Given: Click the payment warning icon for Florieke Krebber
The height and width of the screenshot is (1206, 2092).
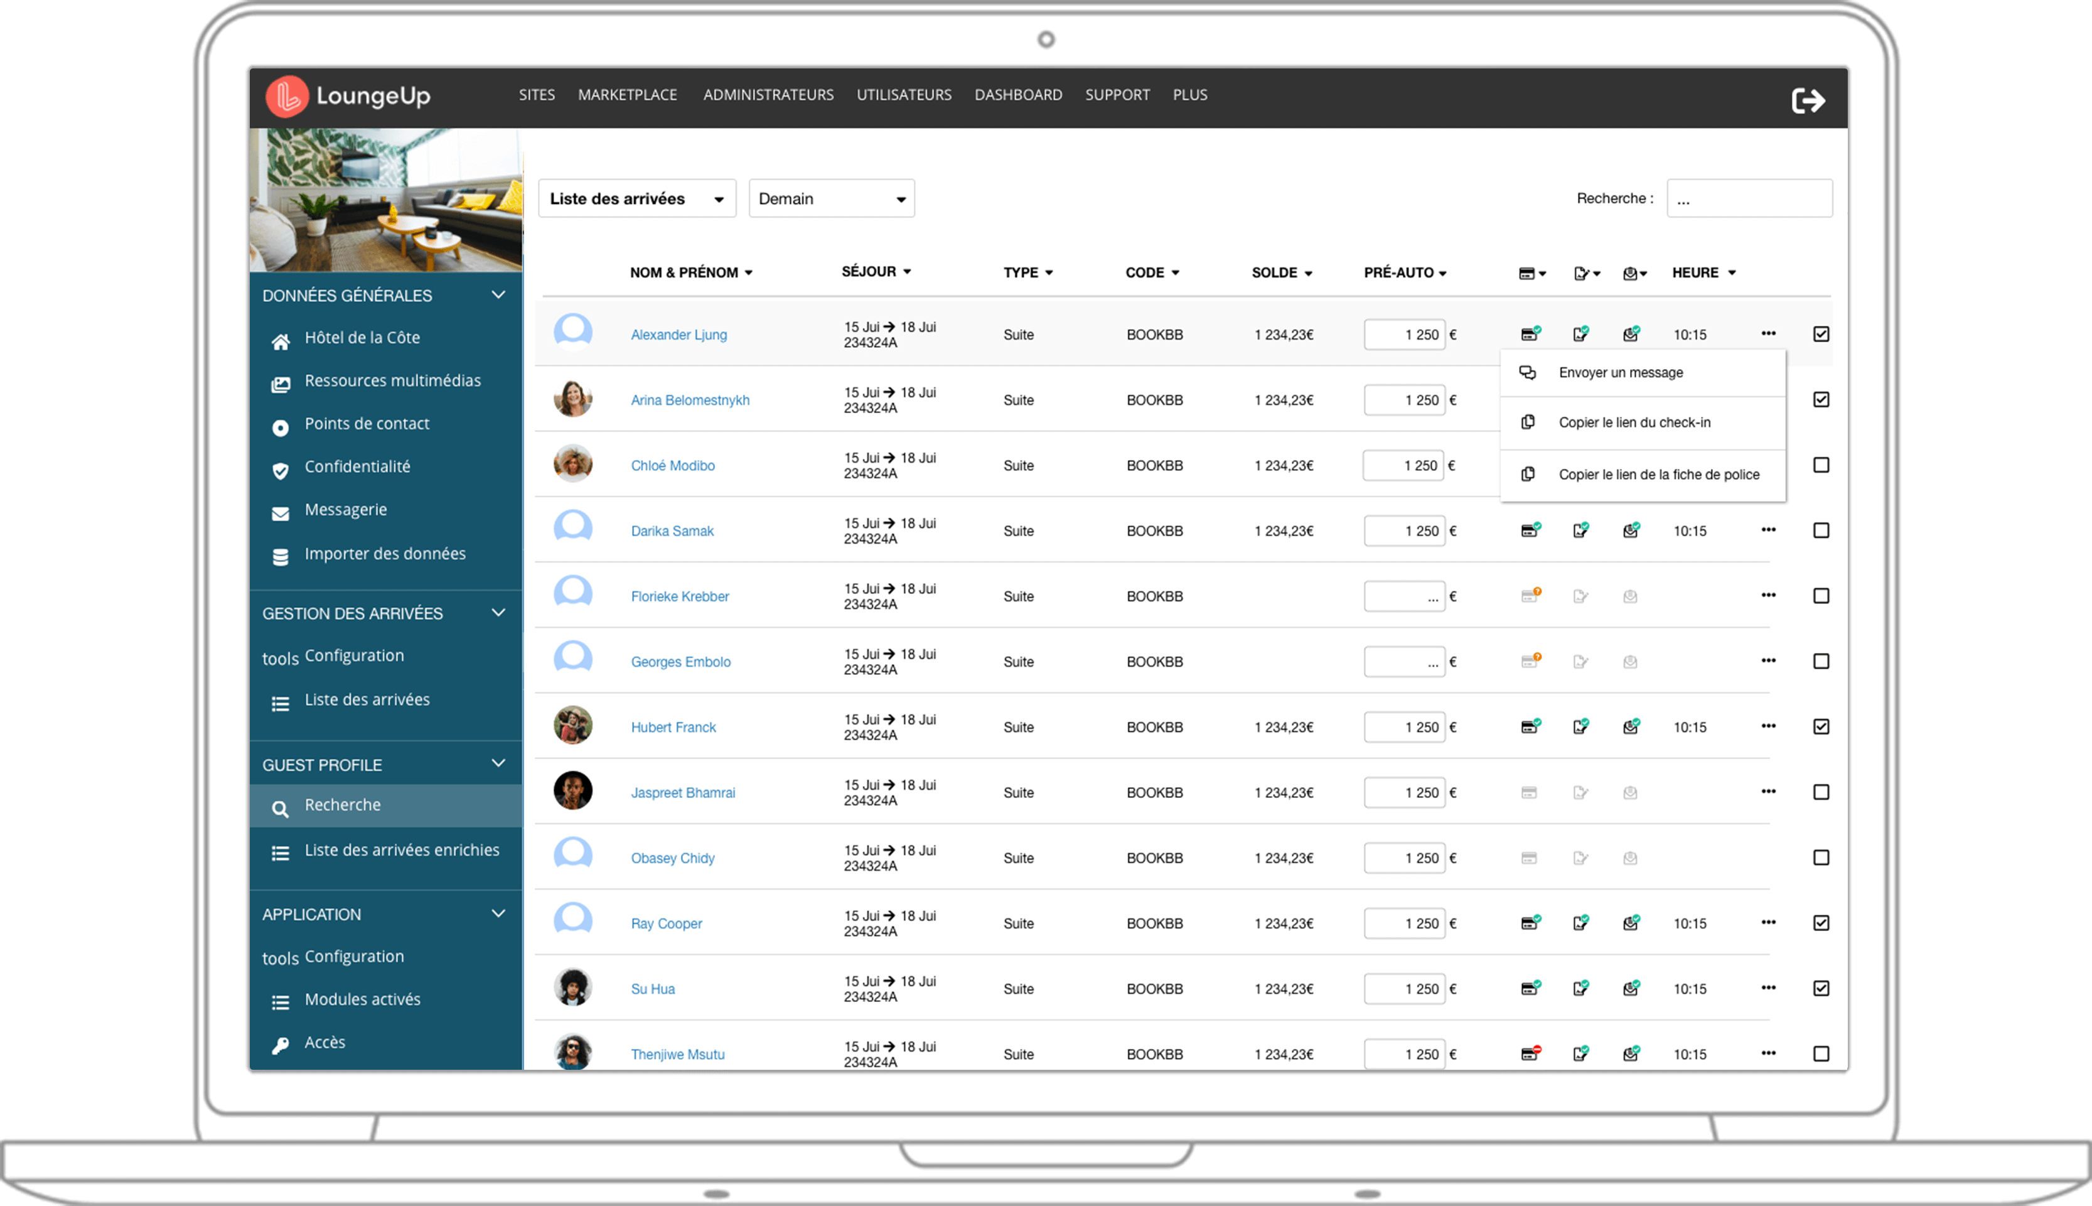Looking at the screenshot, I should [1530, 596].
